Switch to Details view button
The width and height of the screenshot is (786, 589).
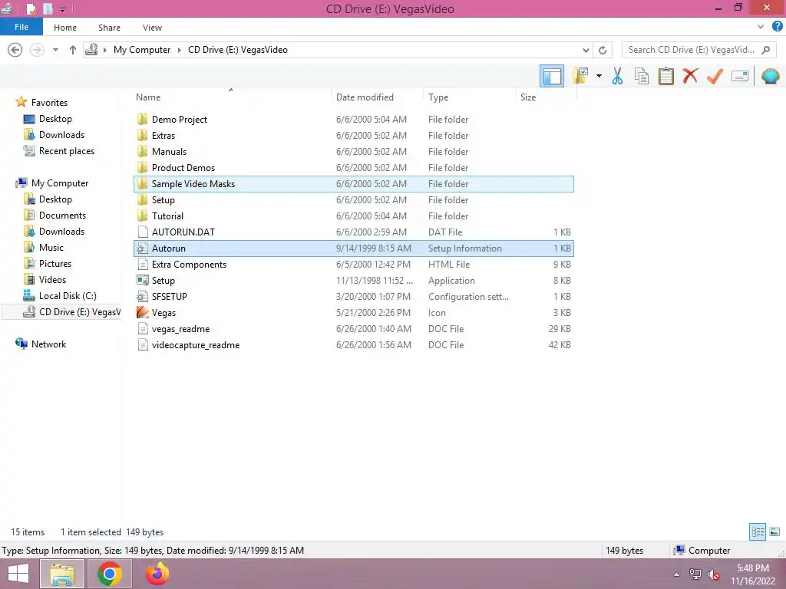coord(758,531)
